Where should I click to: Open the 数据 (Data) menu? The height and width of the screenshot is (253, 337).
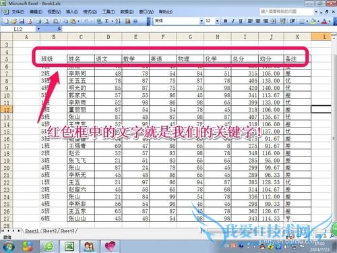127,12
